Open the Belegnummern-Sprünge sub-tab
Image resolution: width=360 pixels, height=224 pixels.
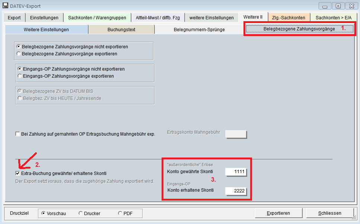[199, 30]
